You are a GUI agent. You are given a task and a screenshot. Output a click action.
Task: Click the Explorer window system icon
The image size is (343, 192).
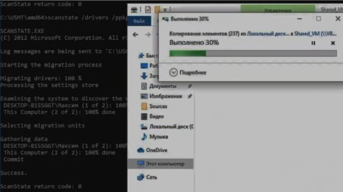(x=134, y=10)
